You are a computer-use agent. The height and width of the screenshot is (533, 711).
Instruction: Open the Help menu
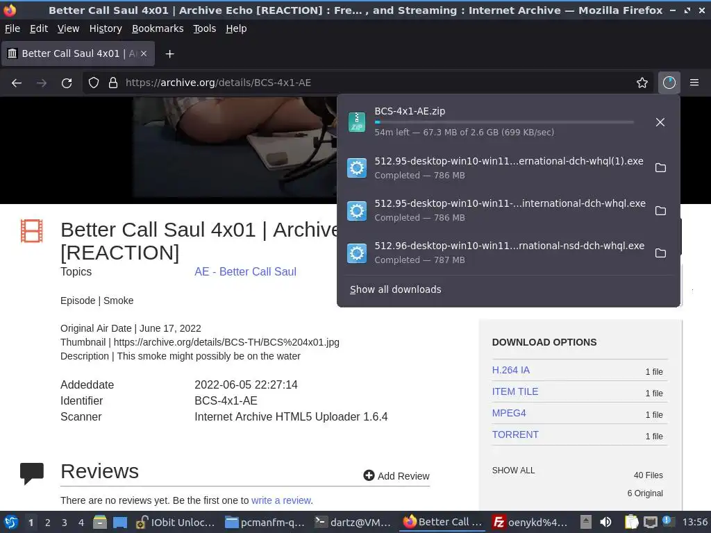click(236, 28)
